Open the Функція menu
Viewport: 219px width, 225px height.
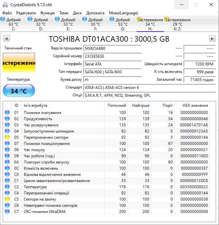47,13
